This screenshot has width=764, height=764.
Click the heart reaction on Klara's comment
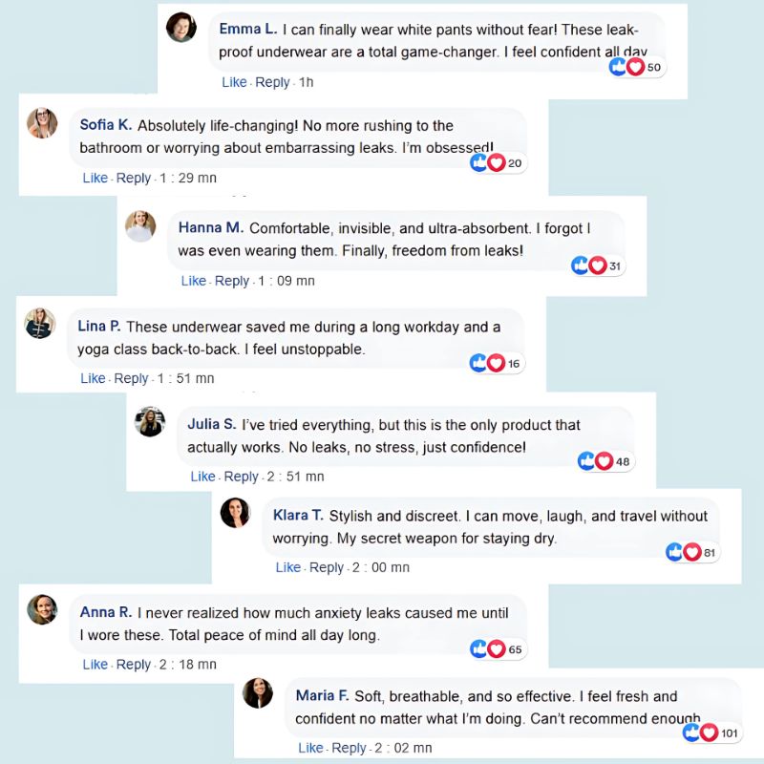692,552
